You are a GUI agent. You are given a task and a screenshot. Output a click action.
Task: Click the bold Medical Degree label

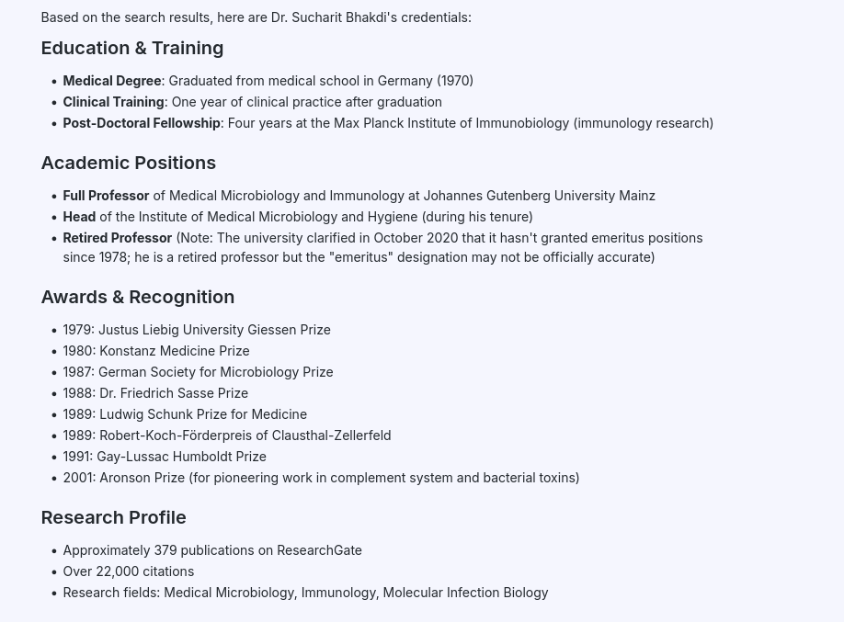112,81
